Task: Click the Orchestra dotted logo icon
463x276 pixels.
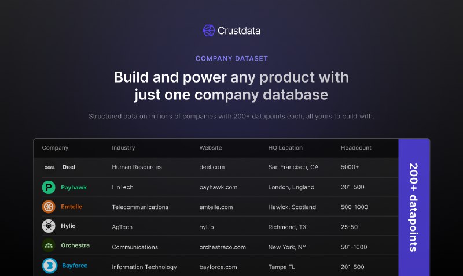Action: click(49, 245)
